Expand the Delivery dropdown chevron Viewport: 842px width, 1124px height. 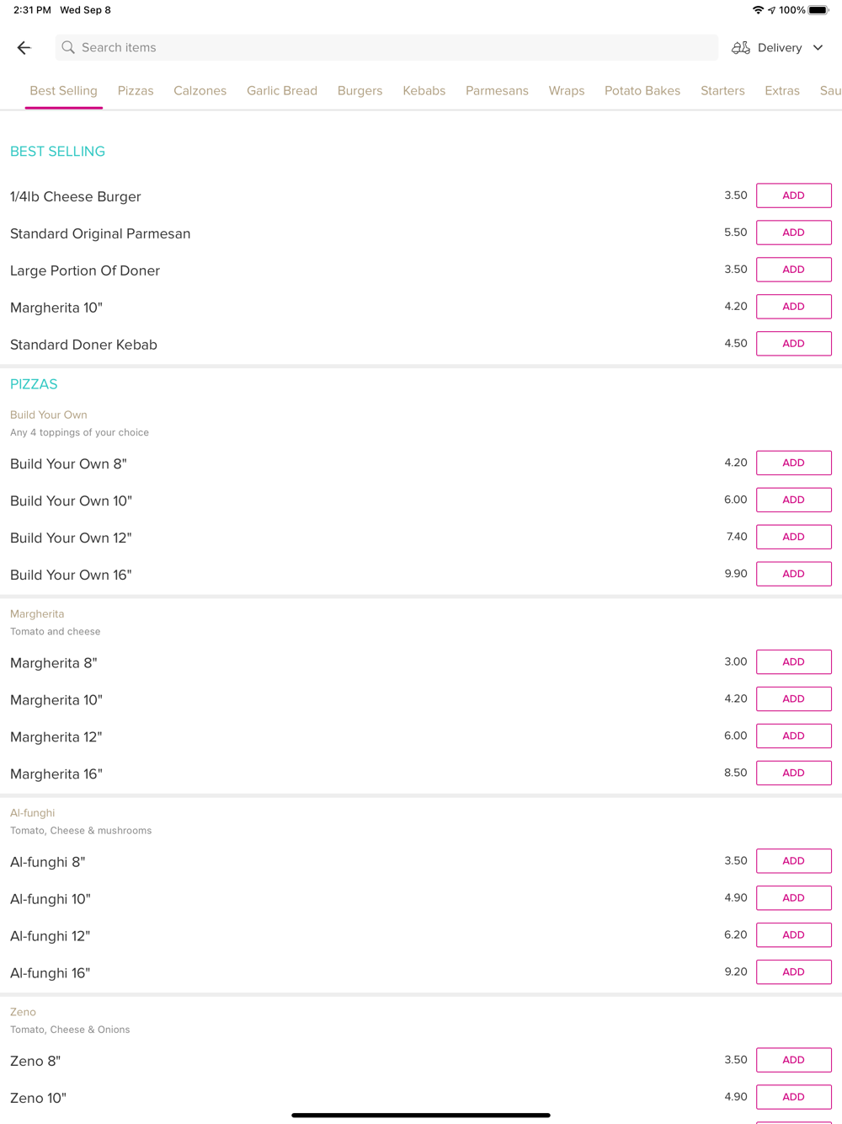tap(818, 48)
